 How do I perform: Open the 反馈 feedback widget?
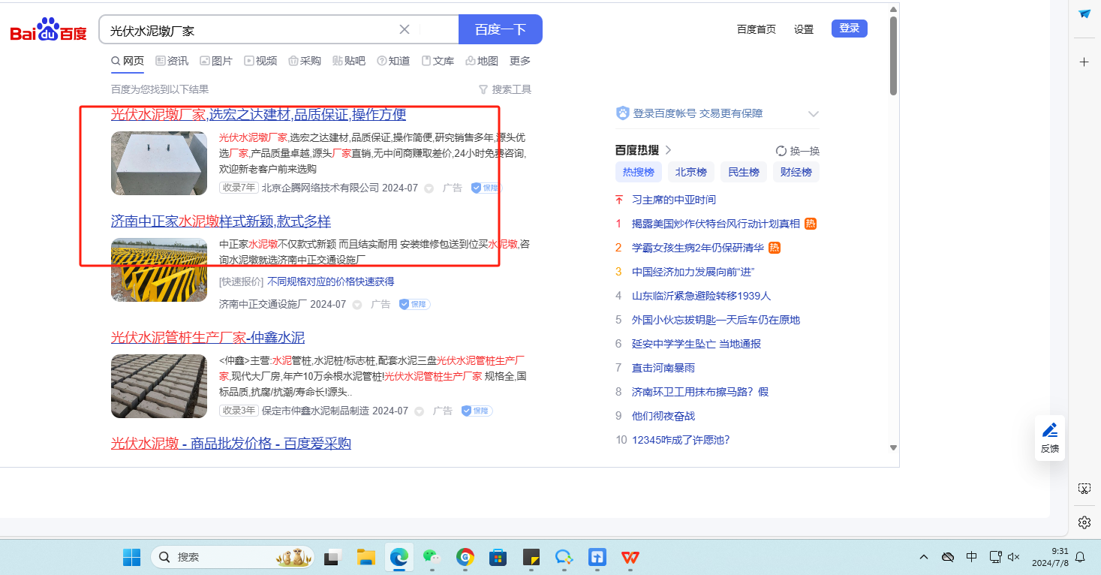tap(1049, 438)
